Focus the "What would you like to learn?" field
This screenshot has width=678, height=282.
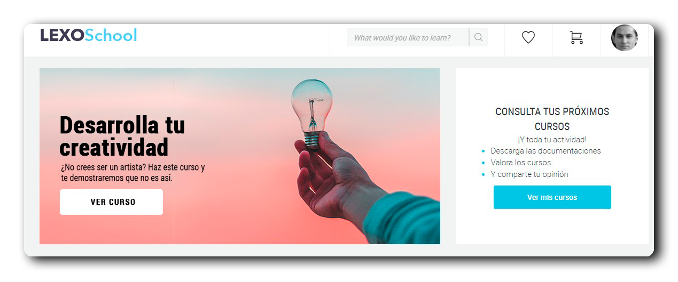coord(408,37)
